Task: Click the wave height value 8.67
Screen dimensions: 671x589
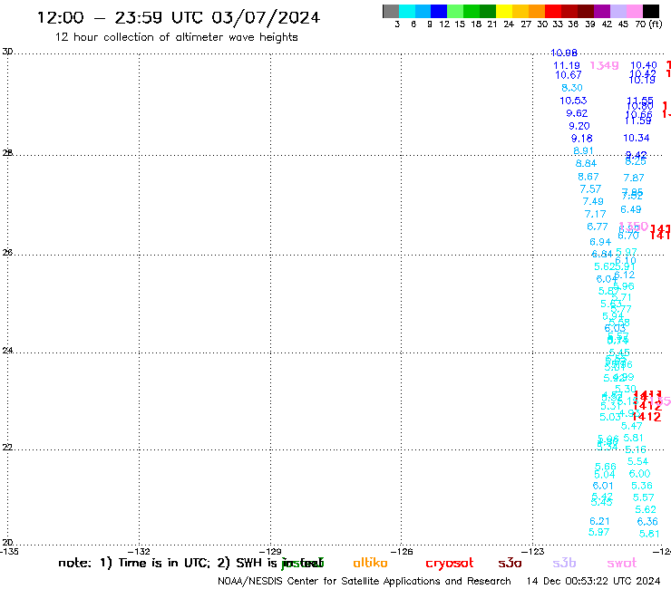Action: [x=588, y=177]
